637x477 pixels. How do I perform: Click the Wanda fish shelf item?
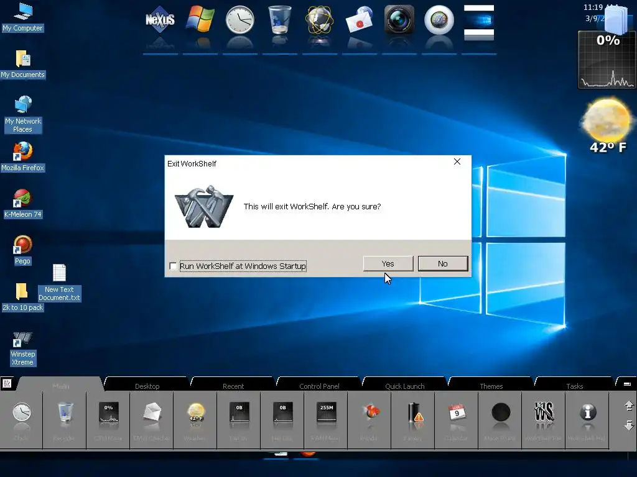370,420
